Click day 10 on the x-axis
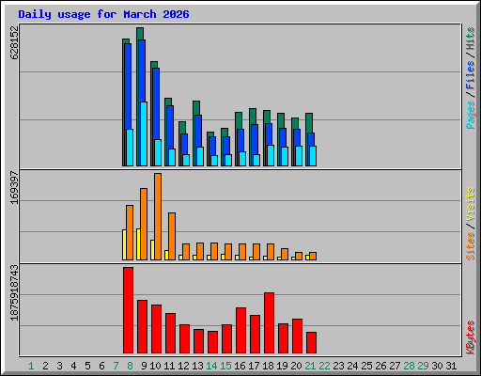Viewport: 481px width, 376px height. click(155, 366)
